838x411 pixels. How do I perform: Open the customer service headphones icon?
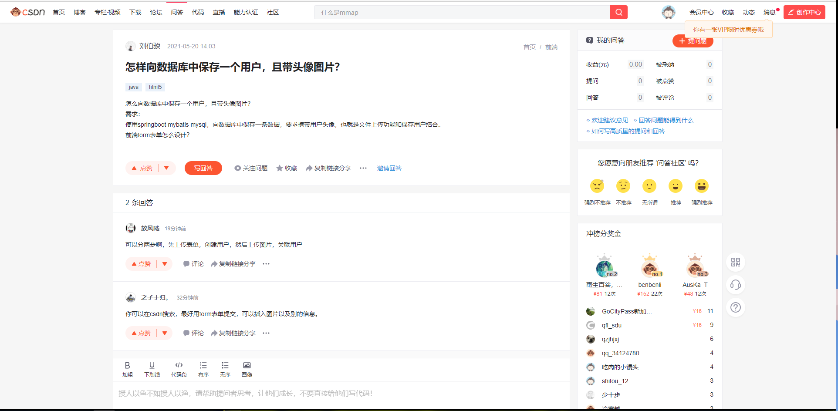[x=735, y=285]
